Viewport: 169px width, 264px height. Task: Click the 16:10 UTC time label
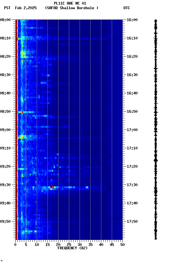pyautogui.click(x=132, y=38)
